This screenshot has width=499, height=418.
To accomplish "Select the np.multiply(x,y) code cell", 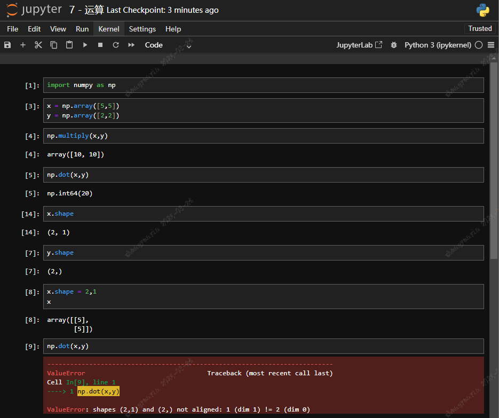I will click(x=264, y=136).
